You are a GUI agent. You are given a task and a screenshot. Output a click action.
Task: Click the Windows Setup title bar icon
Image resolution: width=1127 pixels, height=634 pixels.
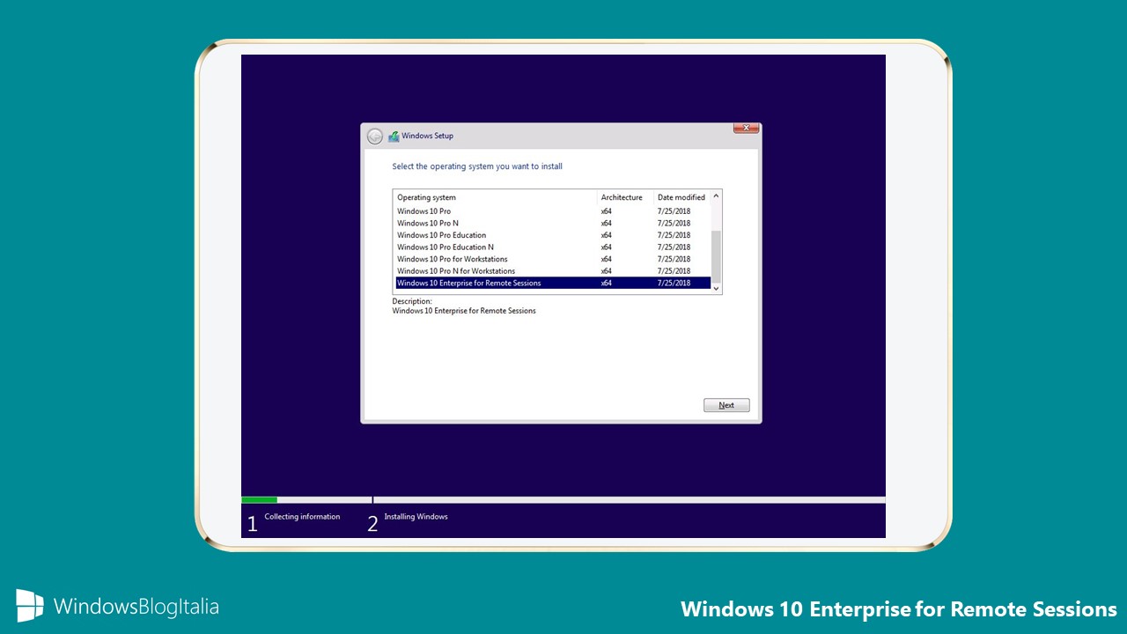click(x=394, y=136)
